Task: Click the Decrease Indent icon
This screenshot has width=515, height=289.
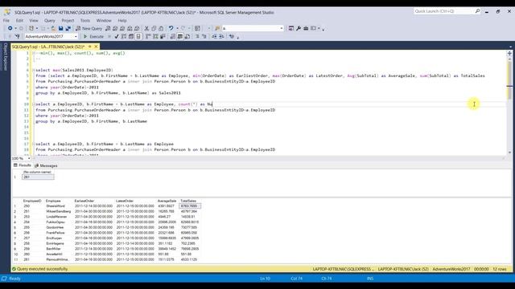Action: (x=214, y=37)
